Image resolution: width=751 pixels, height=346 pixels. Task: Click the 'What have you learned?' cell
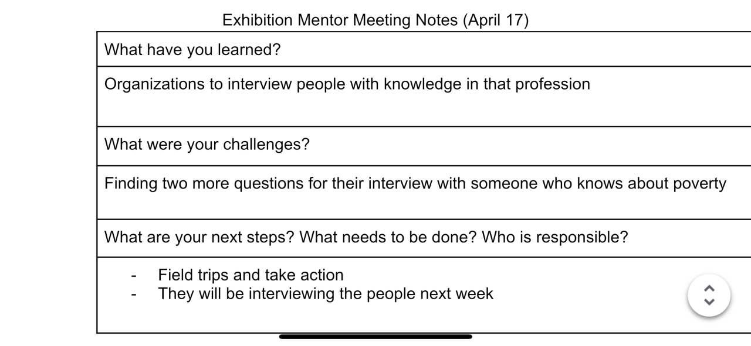pos(192,50)
